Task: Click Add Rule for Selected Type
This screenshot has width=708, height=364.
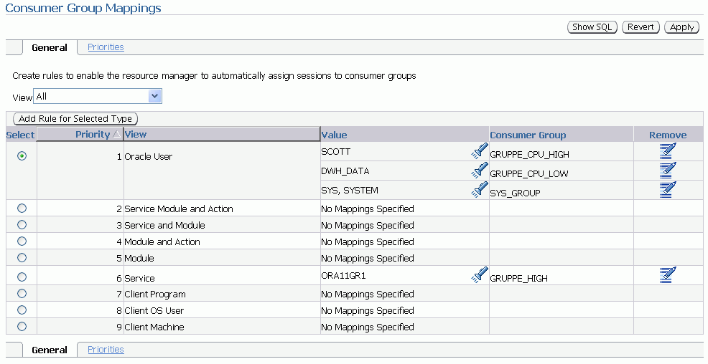Action: tap(75, 118)
